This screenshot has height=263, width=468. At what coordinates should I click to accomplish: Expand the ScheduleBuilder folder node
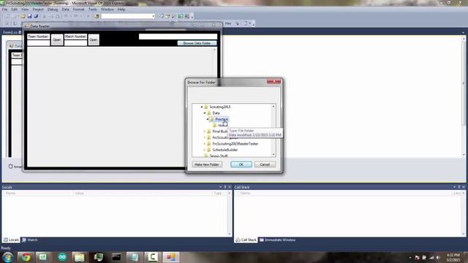pos(205,150)
